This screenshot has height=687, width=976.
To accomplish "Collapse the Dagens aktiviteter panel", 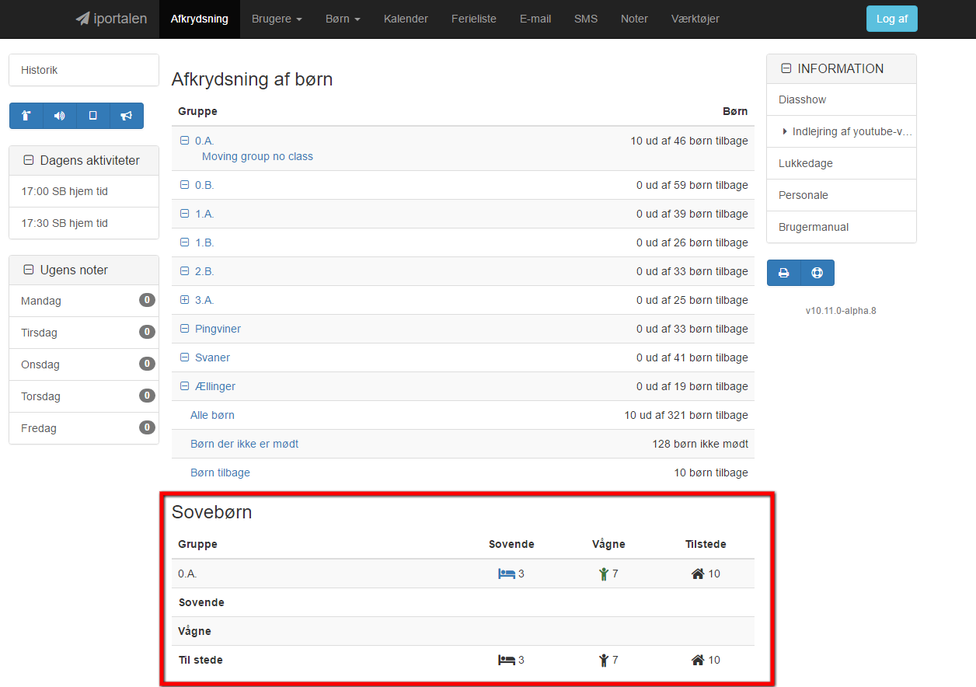I will 29,160.
